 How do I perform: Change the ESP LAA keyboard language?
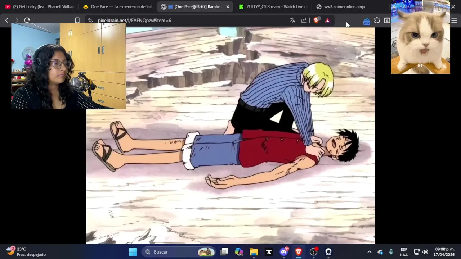404,252
